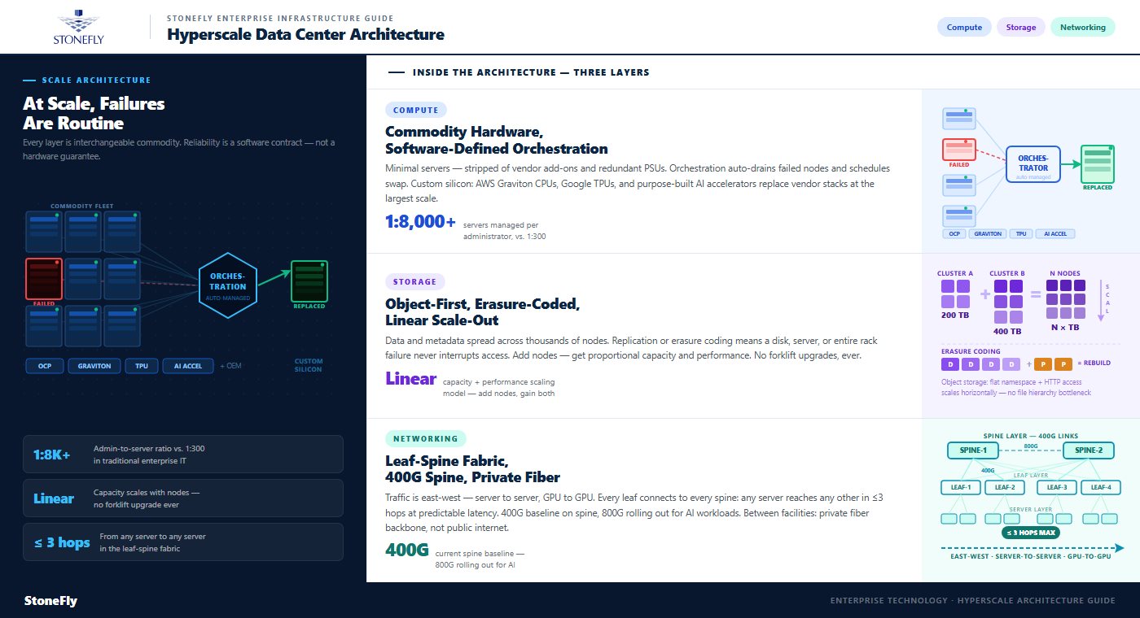Click the 1:8K+ admin-to-server ratio card
The image size is (1140, 618).
point(183,455)
